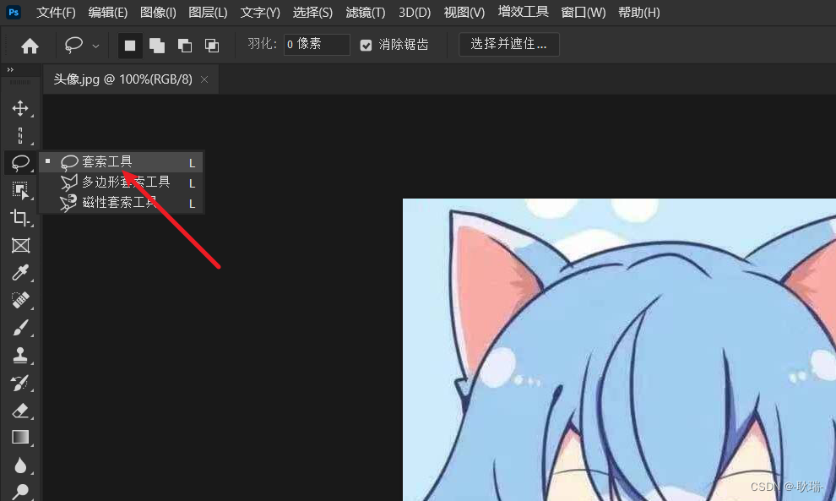Choose 套索工具 from flyout menu
Screen dimensions: 836x501
[x=121, y=161]
